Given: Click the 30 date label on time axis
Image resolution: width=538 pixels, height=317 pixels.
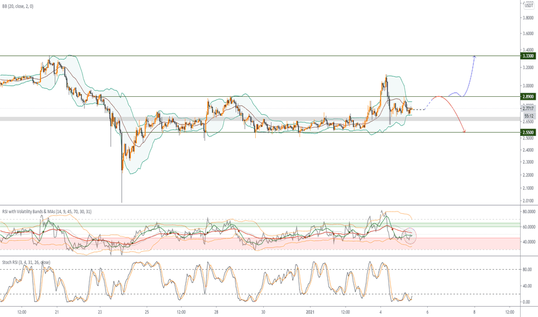Looking at the screenshot, I should pos(263,312).
